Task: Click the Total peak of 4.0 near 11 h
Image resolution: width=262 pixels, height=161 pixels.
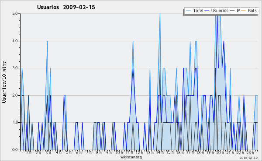Action: [x=133, y=41]
